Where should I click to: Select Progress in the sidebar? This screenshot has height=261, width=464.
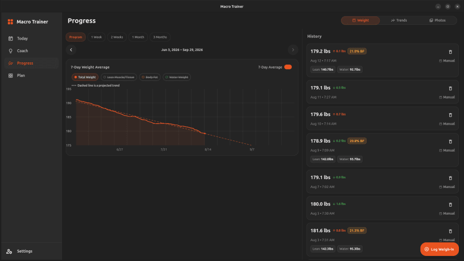(x=31, y=63)
